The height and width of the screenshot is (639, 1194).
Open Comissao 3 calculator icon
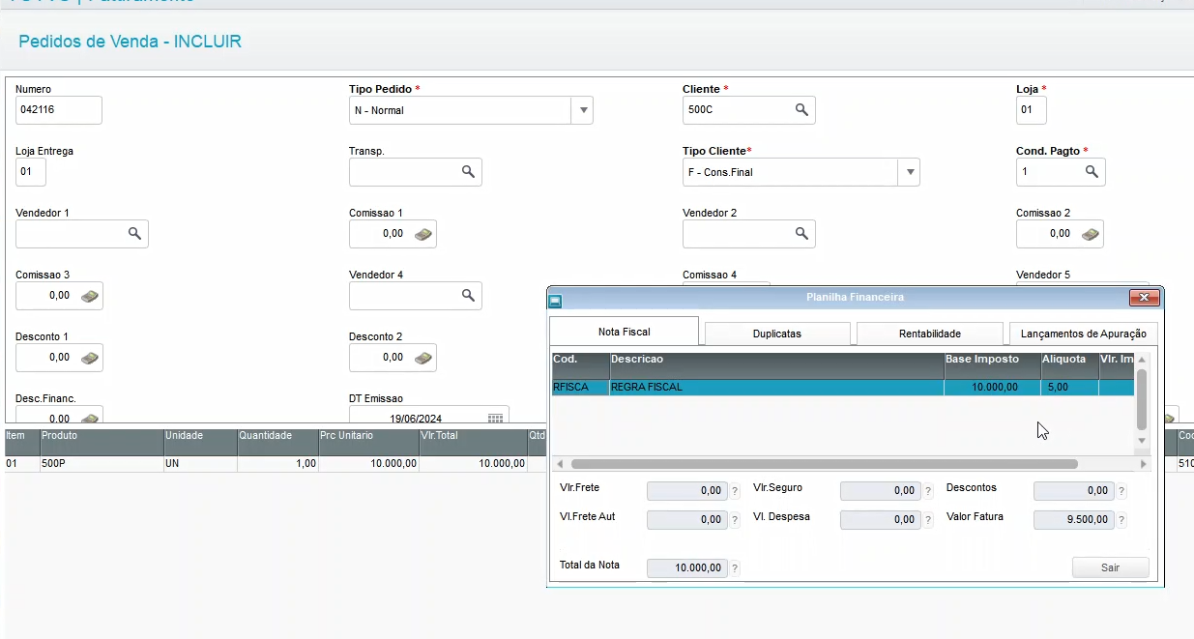tap(89, 296)
